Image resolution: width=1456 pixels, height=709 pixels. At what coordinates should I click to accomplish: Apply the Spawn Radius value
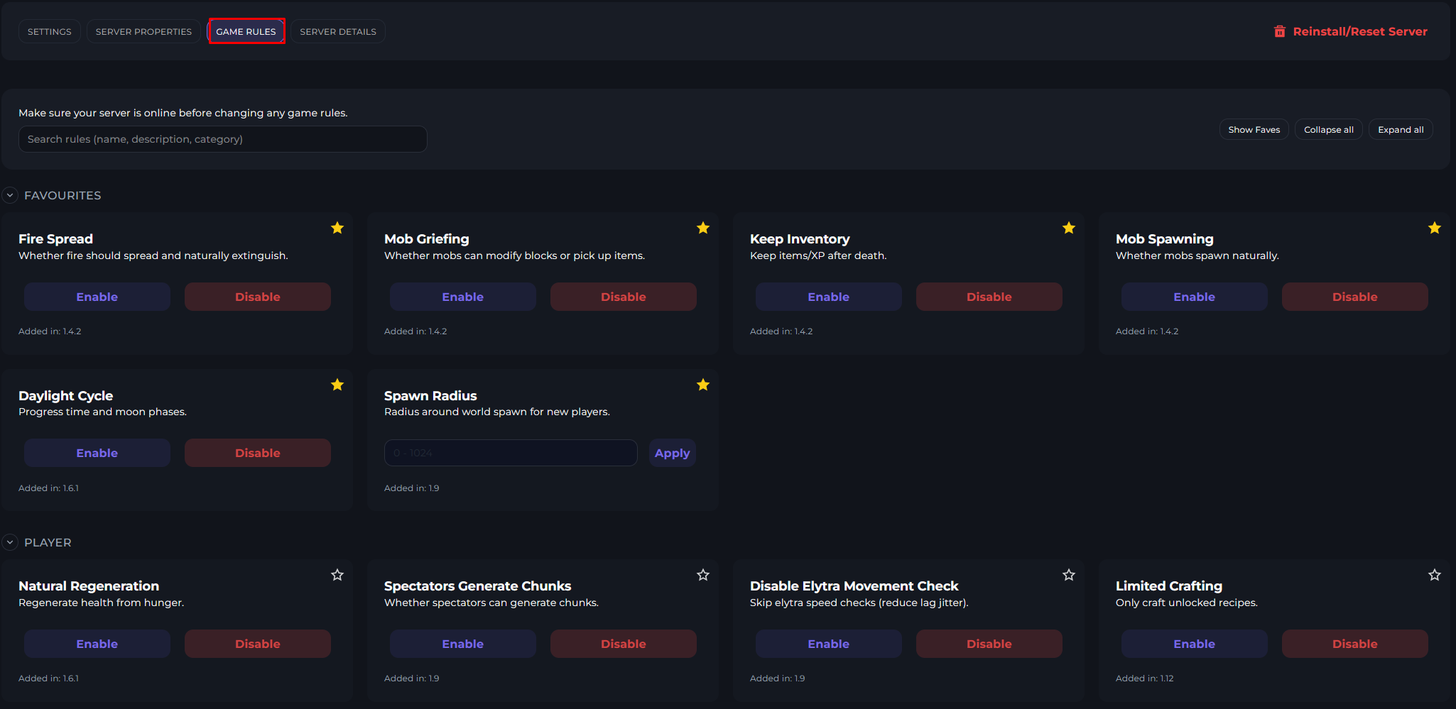(x=672, y=453)
